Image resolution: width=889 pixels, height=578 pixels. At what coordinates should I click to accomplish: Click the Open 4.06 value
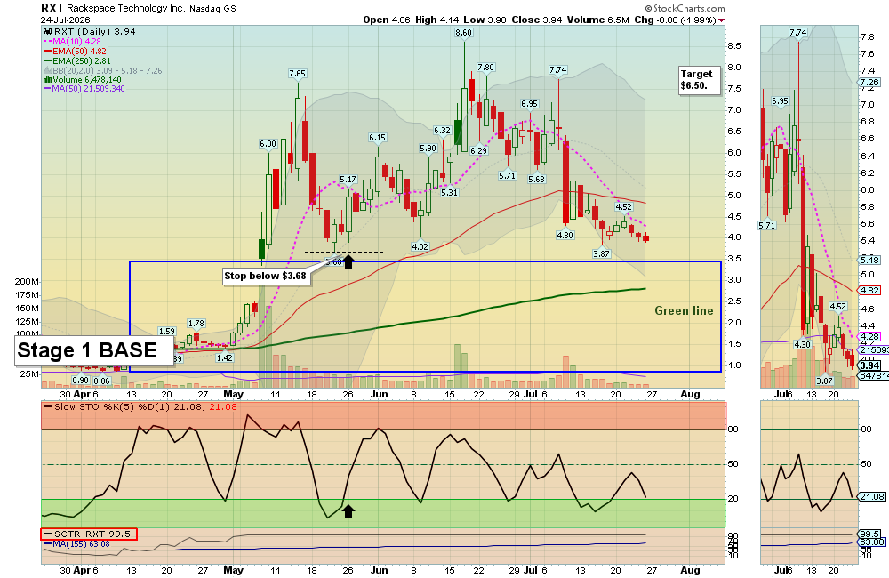tap(387, 20)
